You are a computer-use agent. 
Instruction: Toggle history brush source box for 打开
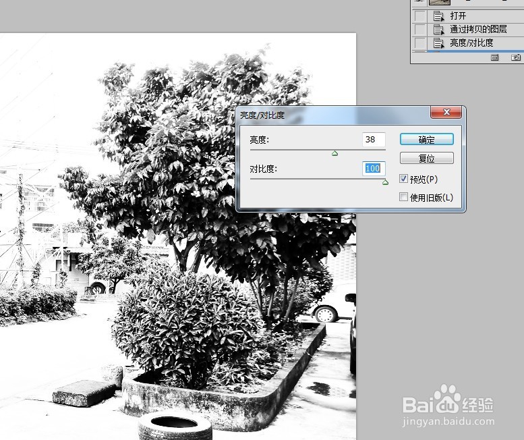[x=419, y=16]
